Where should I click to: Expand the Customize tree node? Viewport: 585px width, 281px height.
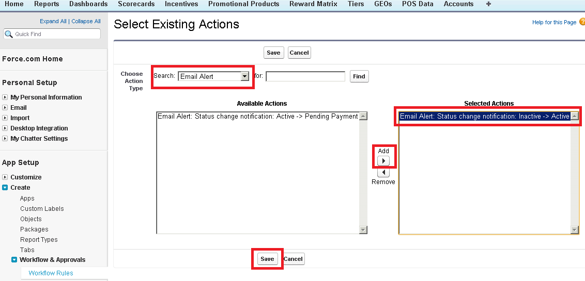5,177
